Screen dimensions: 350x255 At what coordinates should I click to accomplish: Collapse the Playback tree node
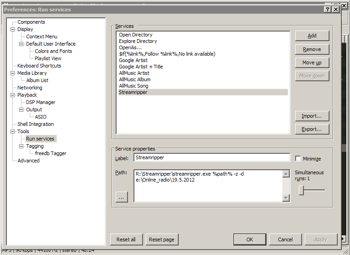(x=13, y=95)
